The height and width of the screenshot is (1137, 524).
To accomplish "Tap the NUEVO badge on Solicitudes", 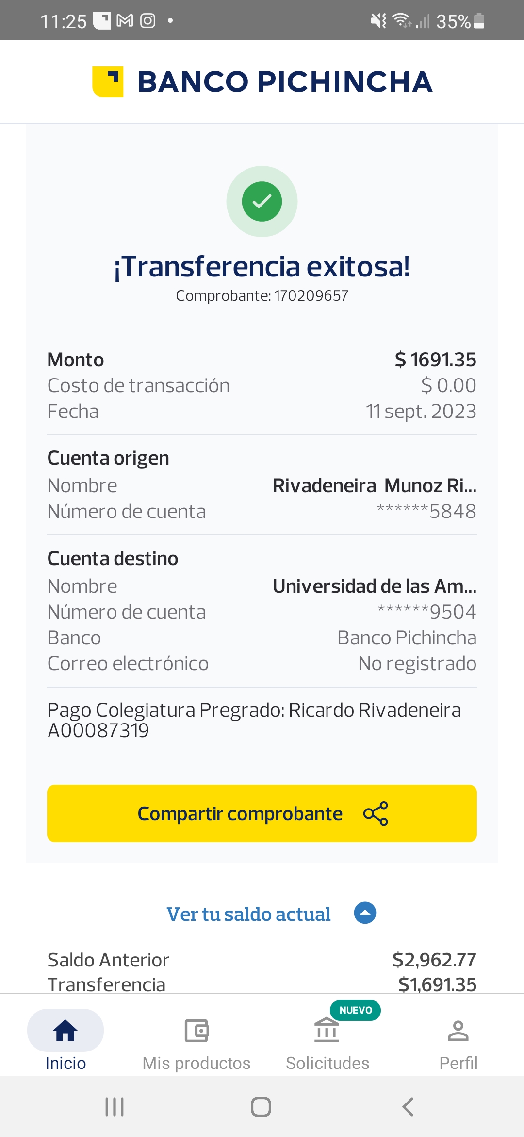I will (x=356, y=1010).
